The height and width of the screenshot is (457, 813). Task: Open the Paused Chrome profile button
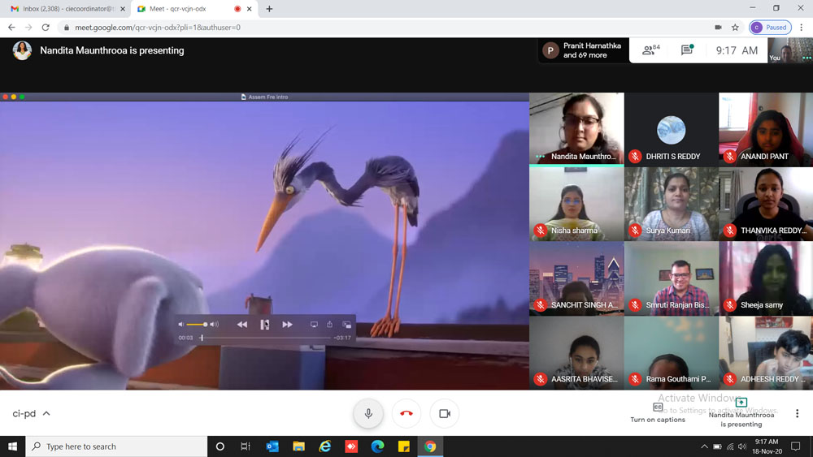pyautogui.click(x=771, y=28)
